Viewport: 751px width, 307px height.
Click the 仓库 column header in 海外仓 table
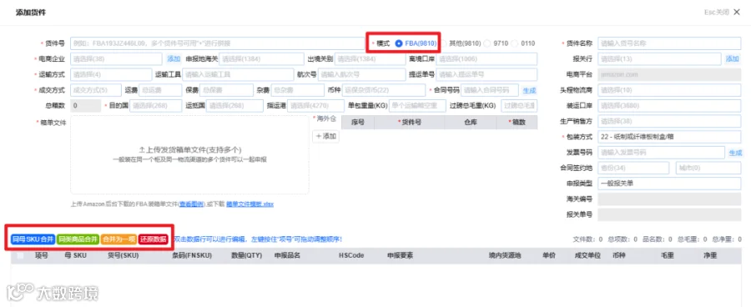tap(471, 122)
